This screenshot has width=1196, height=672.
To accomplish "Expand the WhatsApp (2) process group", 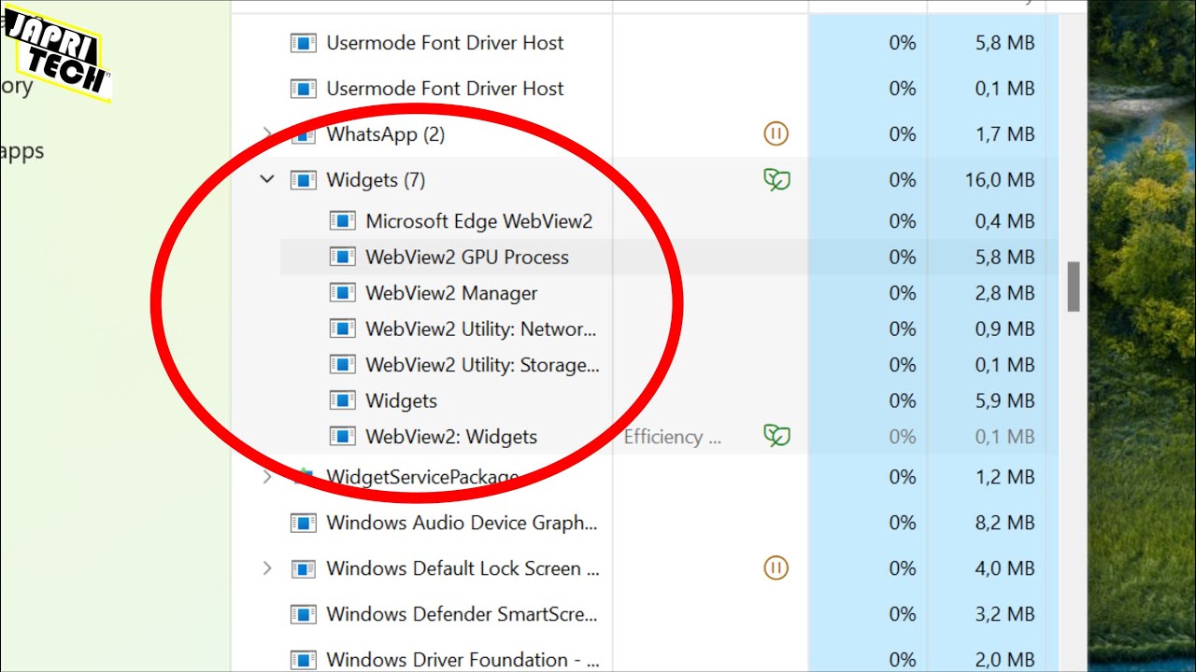I will point(267,134).
